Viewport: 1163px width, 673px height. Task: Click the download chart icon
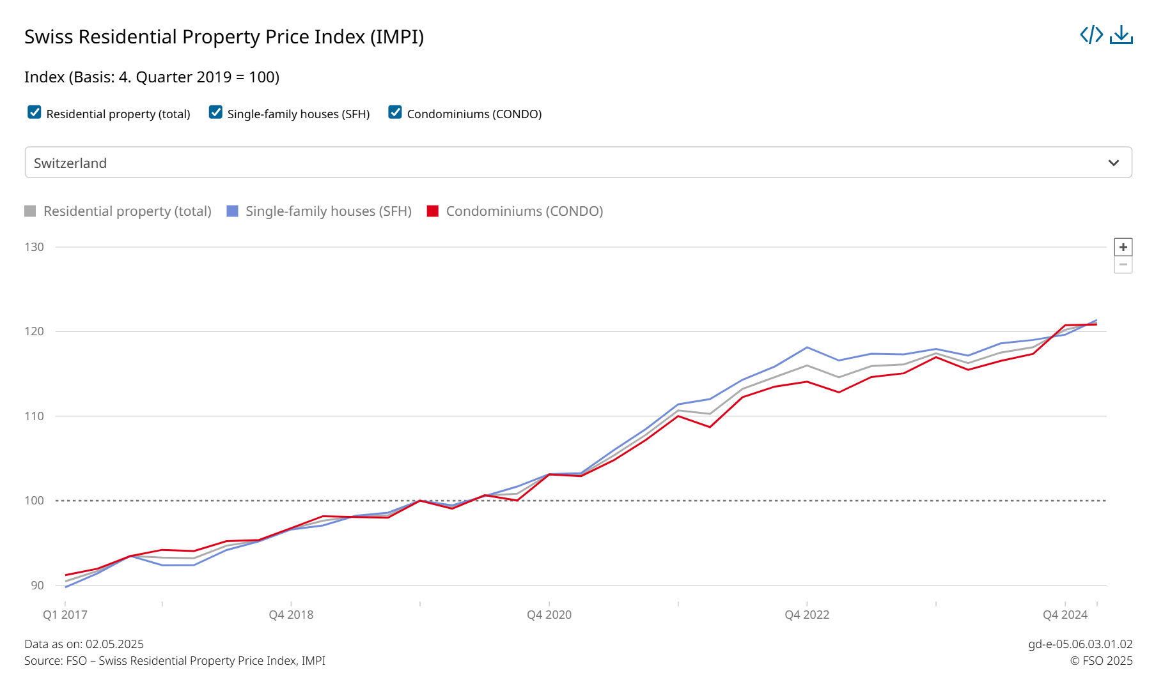1121,34
